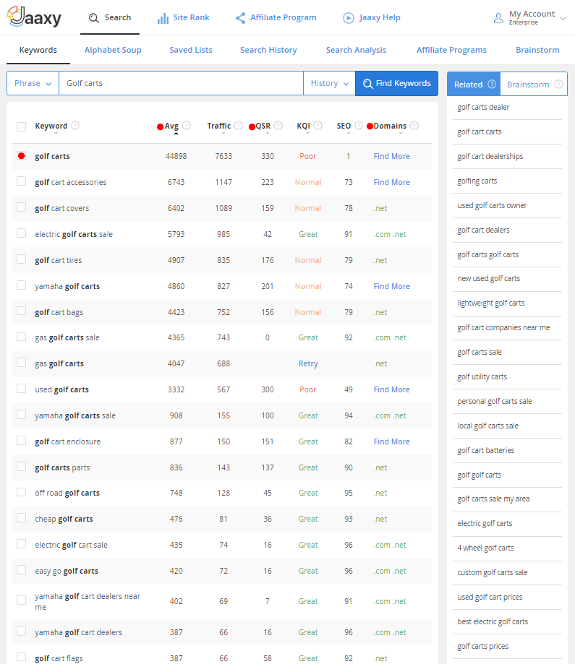The height and width of the screenshot is (664, 575).
Task: Click Find More for golf carts row
Action: pyautogui.click(x=392, y=156)
